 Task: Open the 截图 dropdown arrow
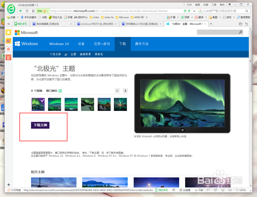coord(219,17)
